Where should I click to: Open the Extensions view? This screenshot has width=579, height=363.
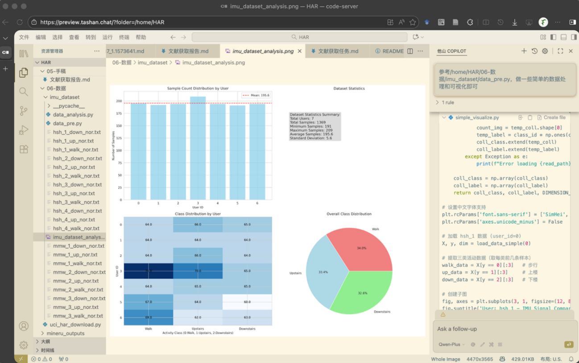(24, 150)
